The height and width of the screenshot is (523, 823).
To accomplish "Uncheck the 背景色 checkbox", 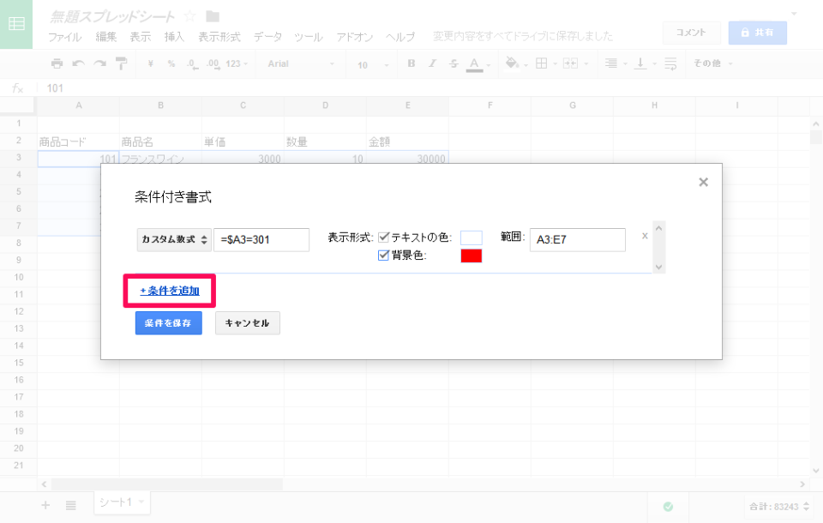I will coord(384,255).
